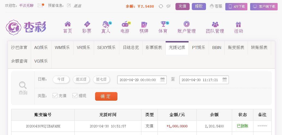The image size is (282, 135).
Task: Click end date input 2020-04-30 11:17:21
Action: click(204, 80)
